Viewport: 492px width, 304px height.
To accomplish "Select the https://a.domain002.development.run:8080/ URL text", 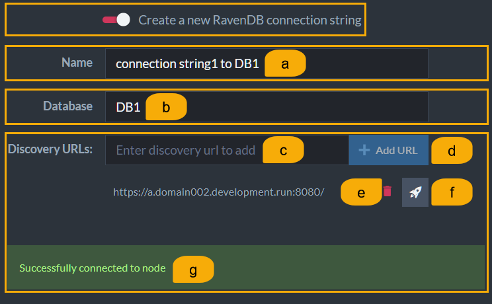I will click(x=218, y=192).
